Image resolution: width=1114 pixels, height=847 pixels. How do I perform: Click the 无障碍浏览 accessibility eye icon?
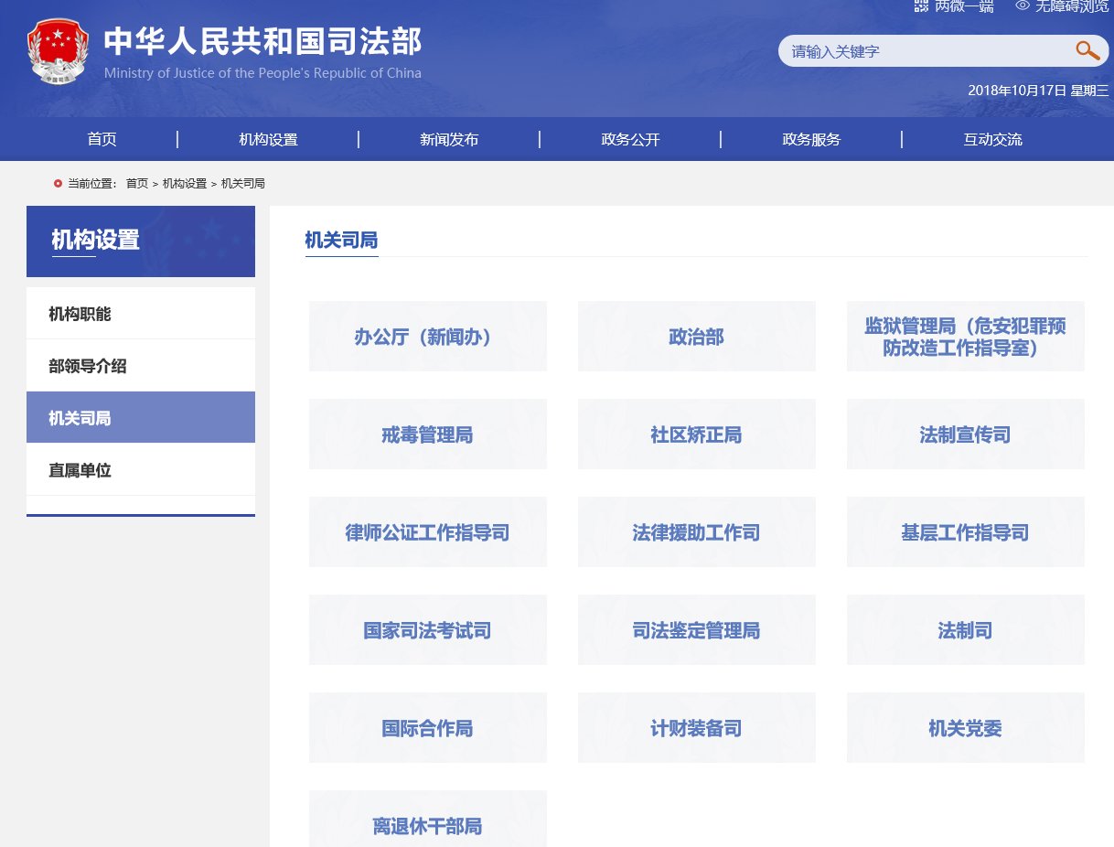[x=1022, y=6]
